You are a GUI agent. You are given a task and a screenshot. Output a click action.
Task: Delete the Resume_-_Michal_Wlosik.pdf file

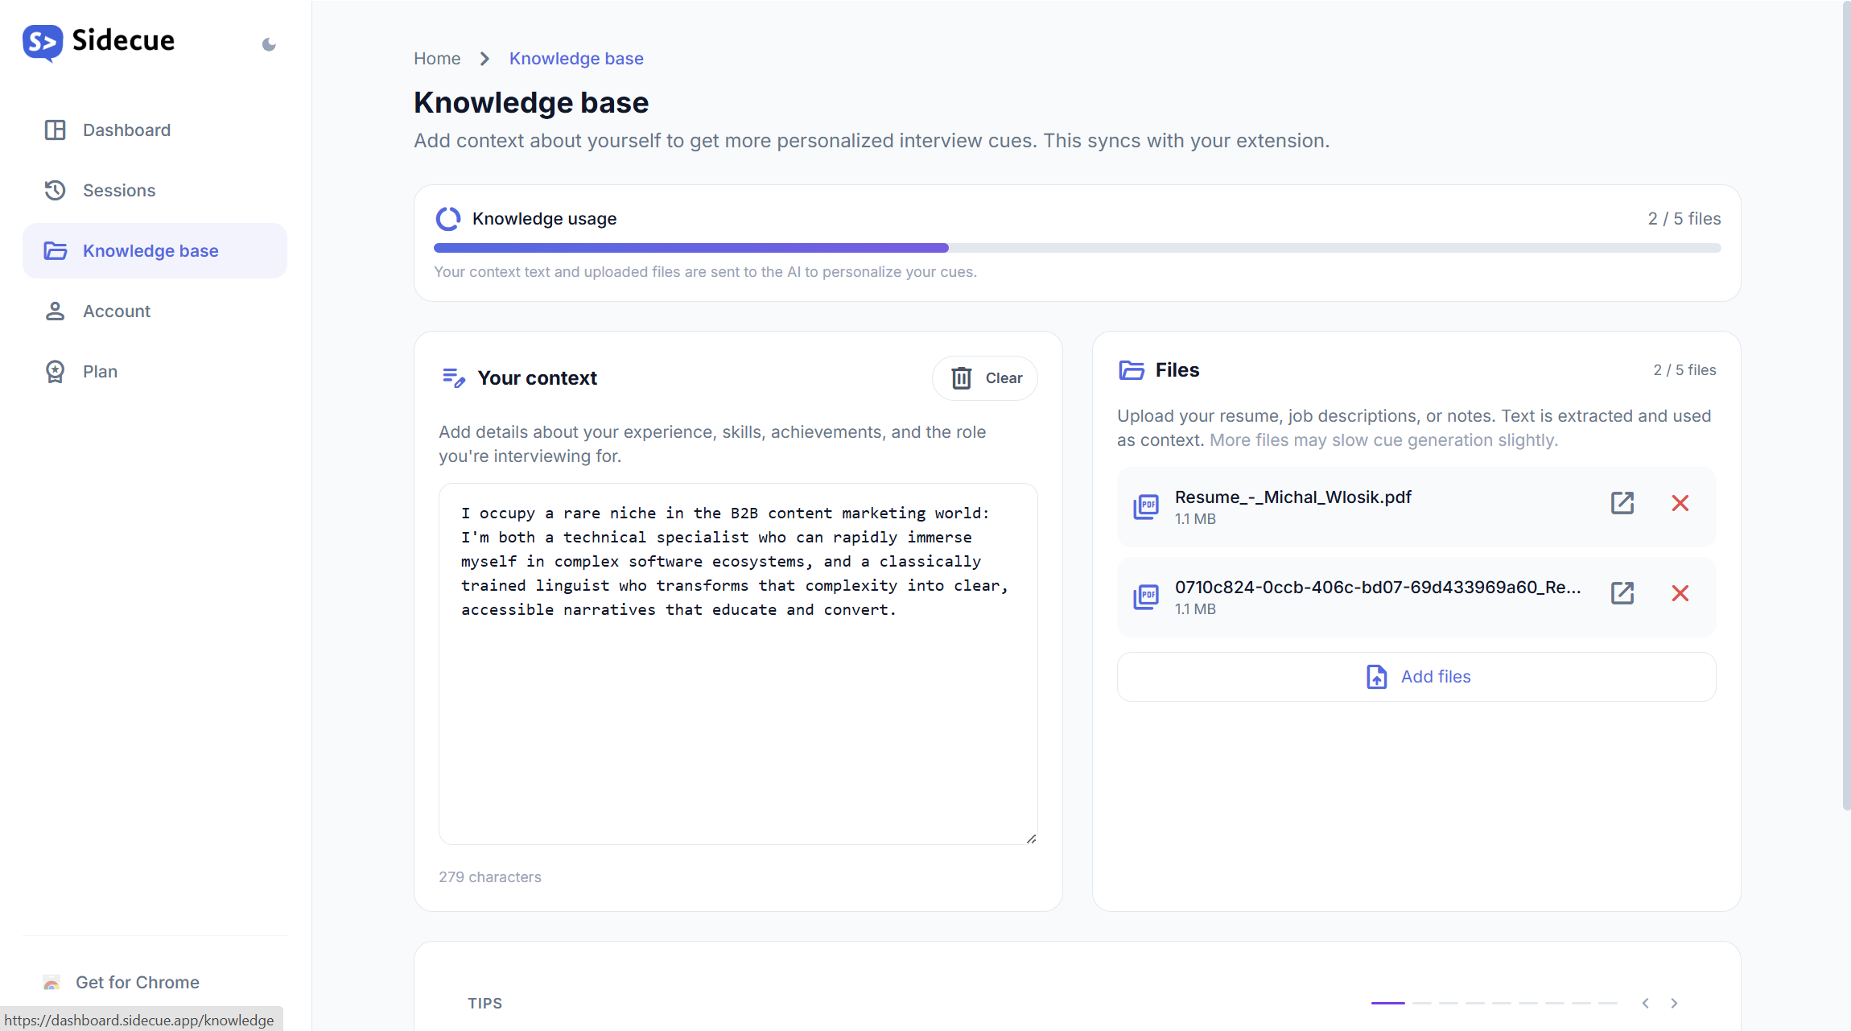tap(1680, 504)
